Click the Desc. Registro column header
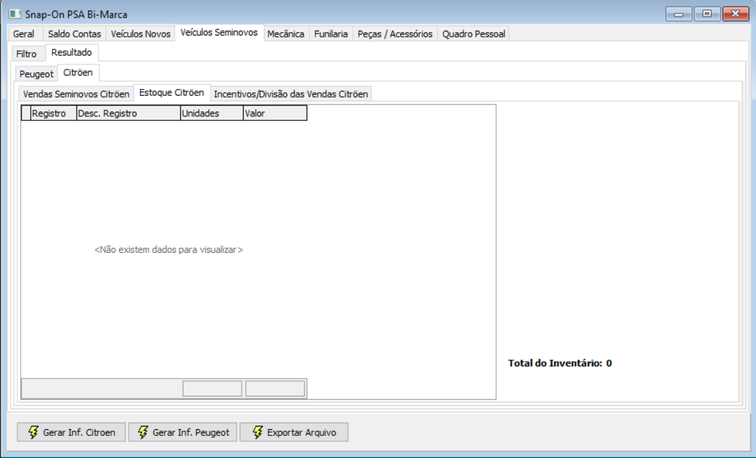 129,113
